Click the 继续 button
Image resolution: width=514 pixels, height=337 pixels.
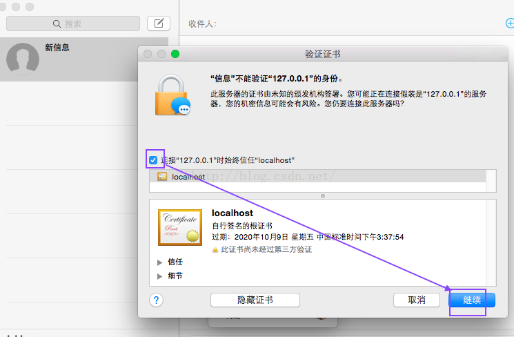pyautogui.click(x=472, y=300)
